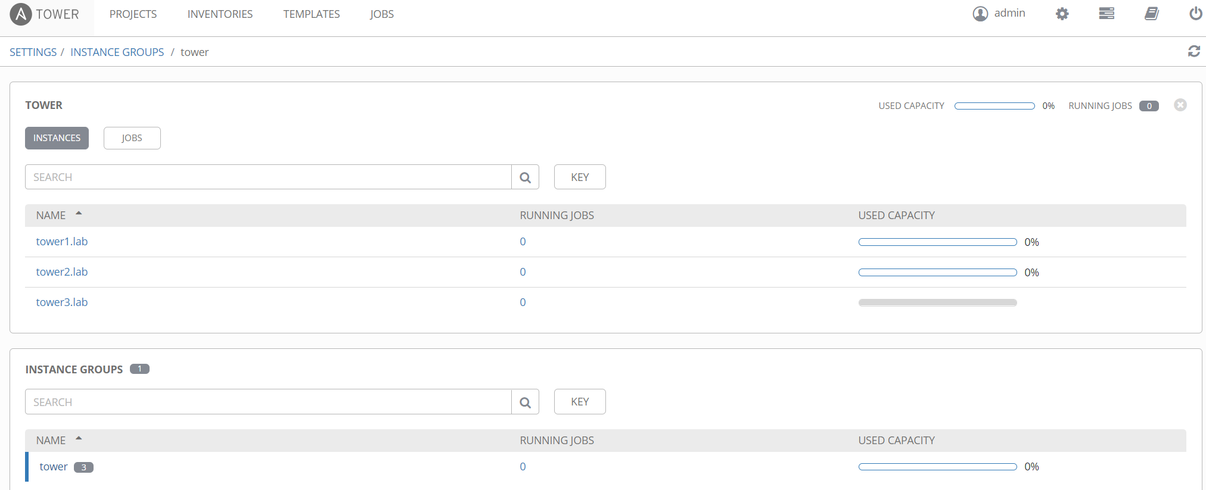Click tower1.lab used capacity bar
This screenshot has height=490, width=1206.
coord(937,242)
